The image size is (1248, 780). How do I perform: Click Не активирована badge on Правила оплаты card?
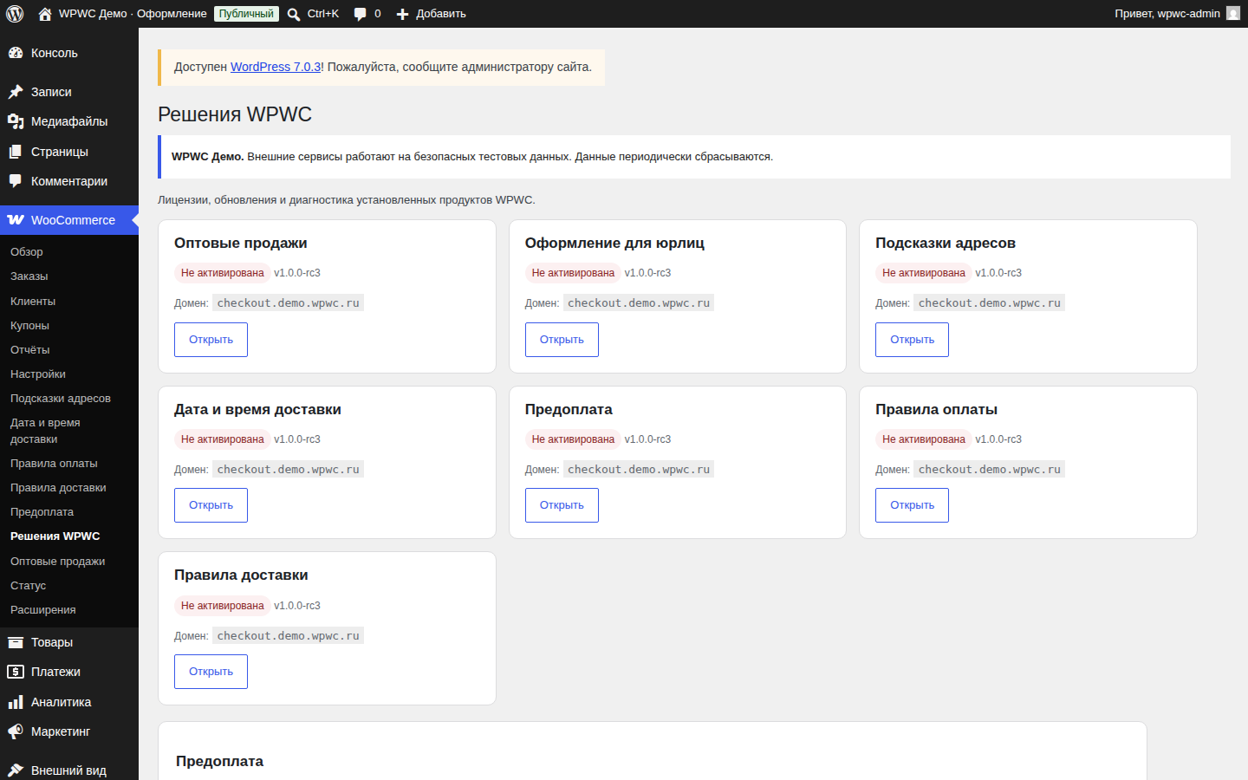click(924, 439)
